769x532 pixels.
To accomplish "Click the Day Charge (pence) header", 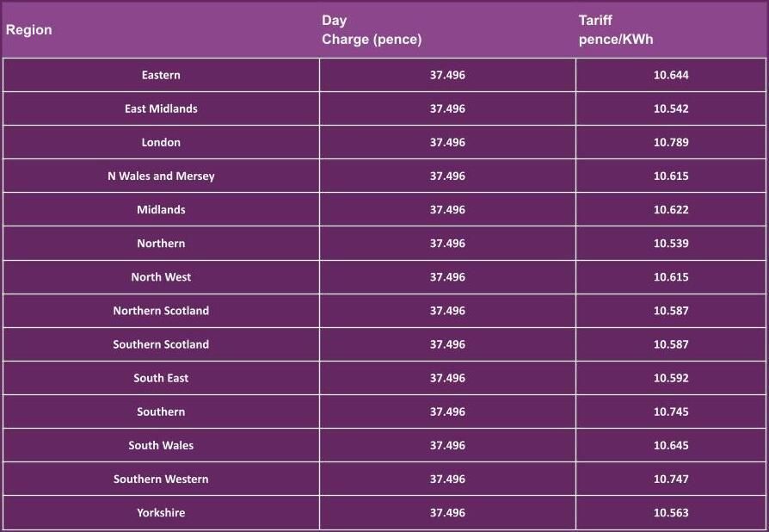I will click(372, 30).
